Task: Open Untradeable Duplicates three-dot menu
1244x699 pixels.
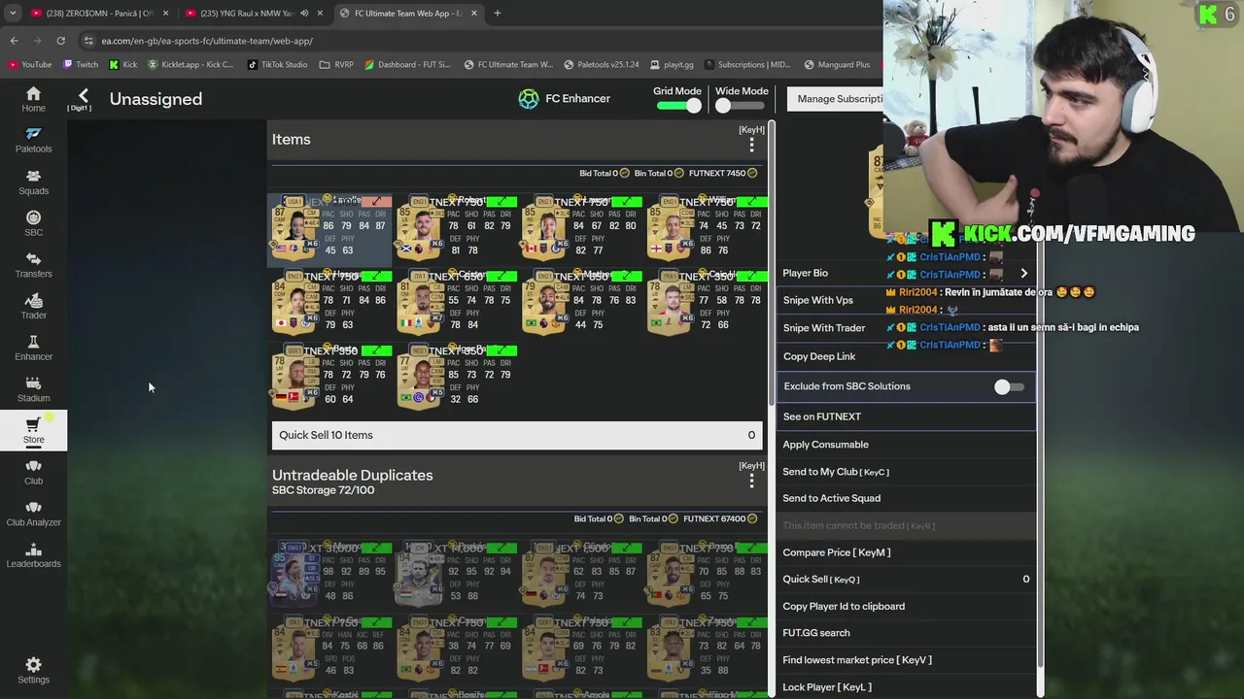Action: click(751, 482)
